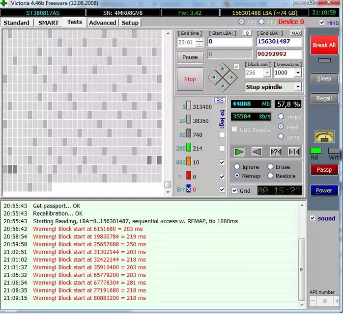
Task: Increase End time with up spinner
Action: coord(199,40)
